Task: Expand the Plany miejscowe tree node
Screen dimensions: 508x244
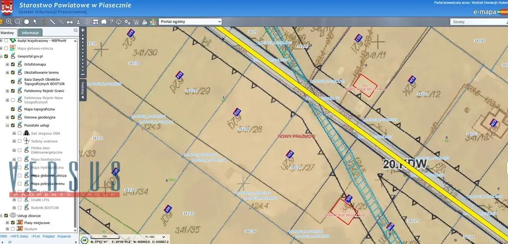Action: tap(7, 223)
